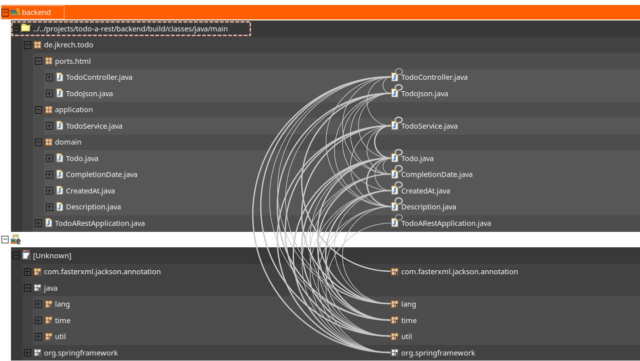Select right-side time dependency label
The height and width of the screenshot is (361, 640).
point(409,321)
